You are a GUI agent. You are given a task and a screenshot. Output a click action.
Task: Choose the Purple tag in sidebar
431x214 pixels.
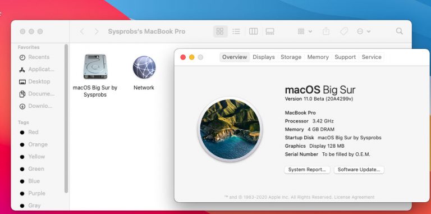(33, 193)
